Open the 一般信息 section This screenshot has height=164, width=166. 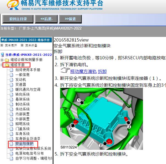[22, 75]
